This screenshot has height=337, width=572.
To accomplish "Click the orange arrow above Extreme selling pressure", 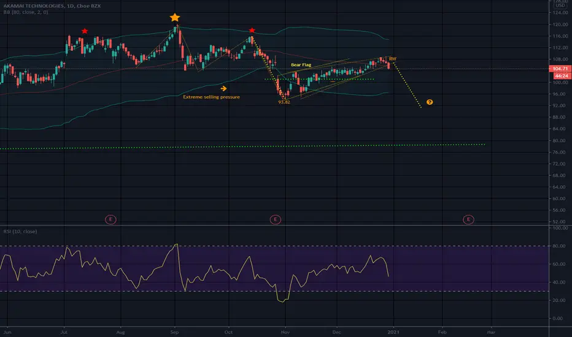I will [x=223, y=88].
